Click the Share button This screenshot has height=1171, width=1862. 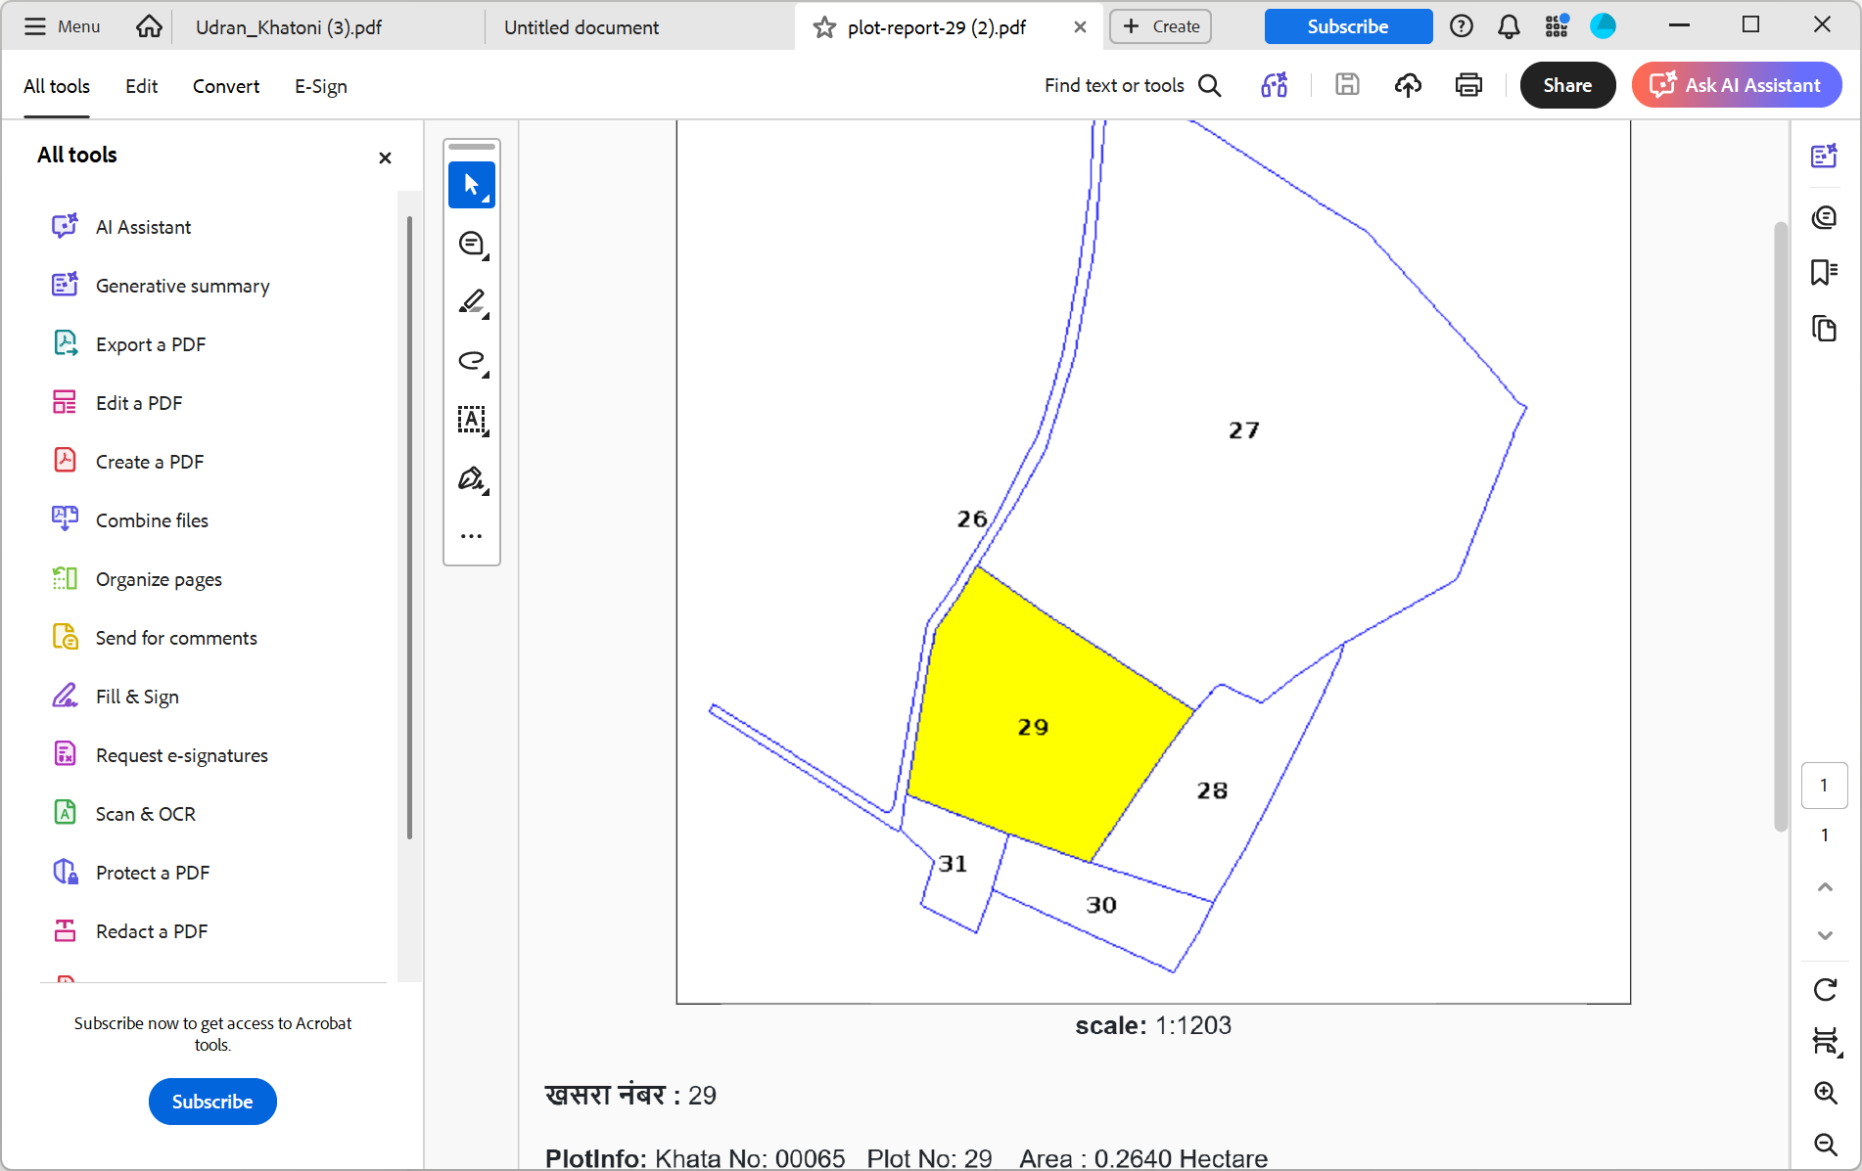point(1567,85)
